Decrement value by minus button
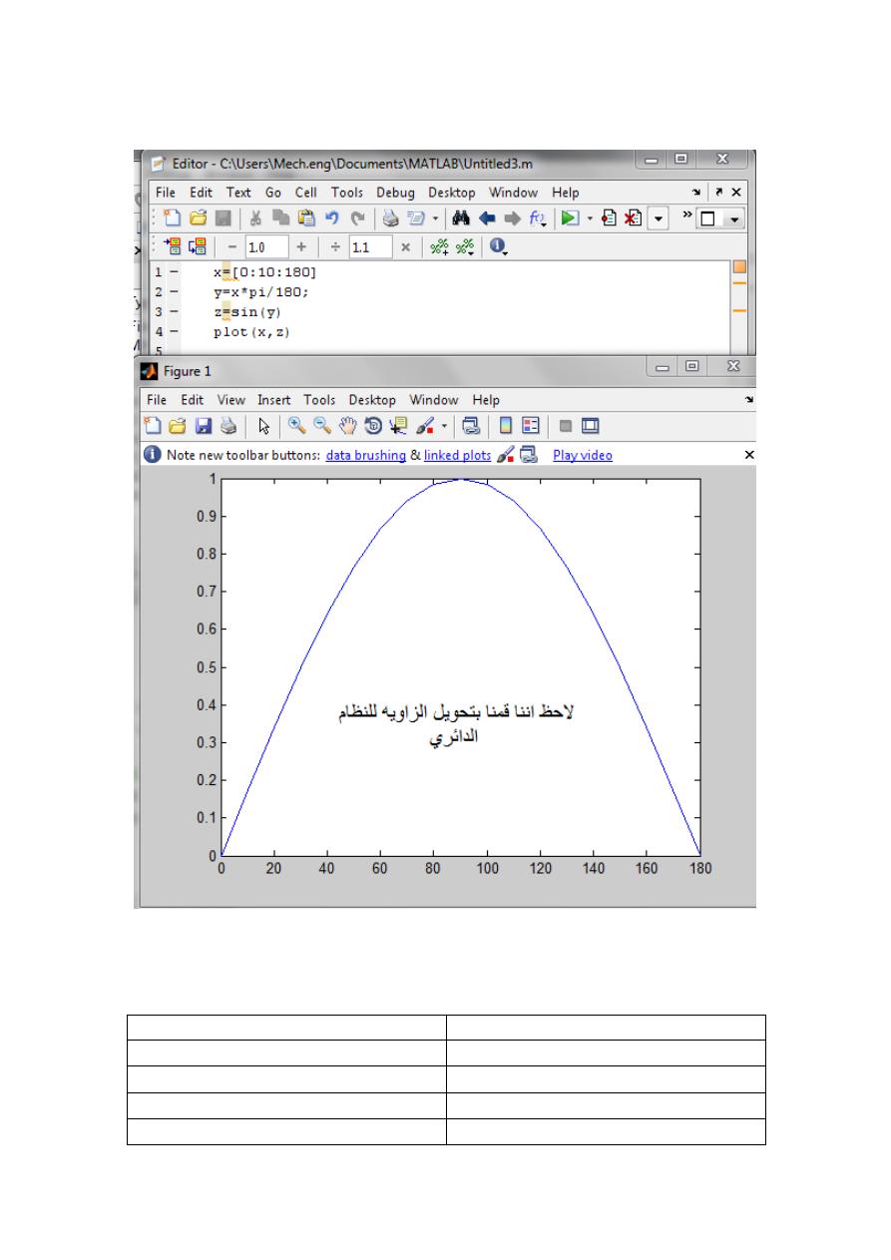 click(x=231, y=246)
